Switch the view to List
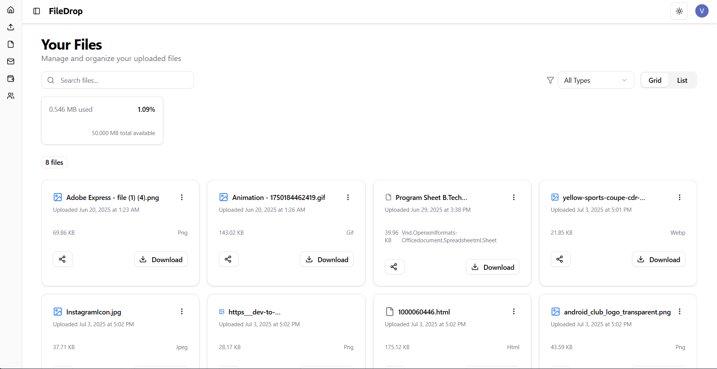The width and height of the screenshot is (717, 369). (682, 80)
